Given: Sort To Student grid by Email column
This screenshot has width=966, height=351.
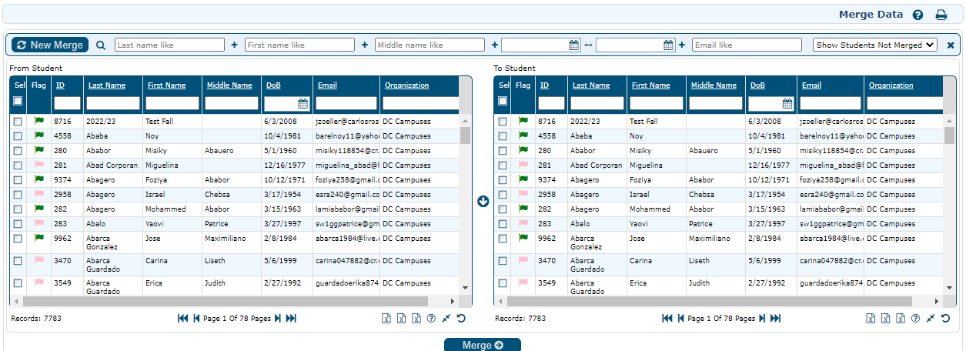Looking at the screenshot, I should pyautogui.click(x=811, y=85).
